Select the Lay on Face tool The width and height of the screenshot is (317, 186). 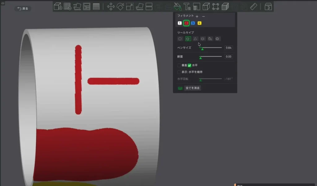pyautogui.click(x=140, y=6)
